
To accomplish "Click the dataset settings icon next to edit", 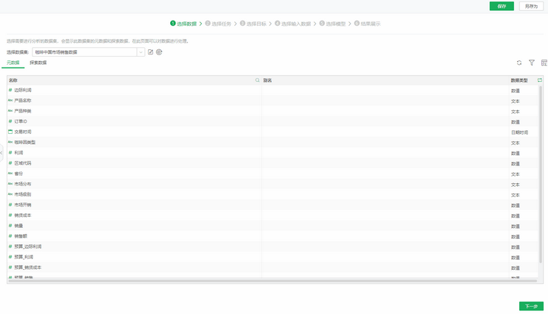I will (159, 52).
